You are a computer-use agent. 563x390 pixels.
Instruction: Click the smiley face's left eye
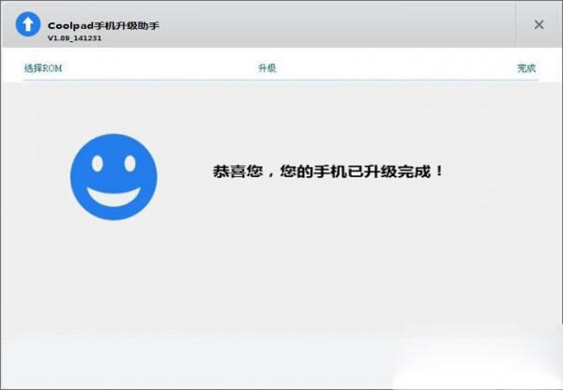pyautogui.click(x=98, y=159)
